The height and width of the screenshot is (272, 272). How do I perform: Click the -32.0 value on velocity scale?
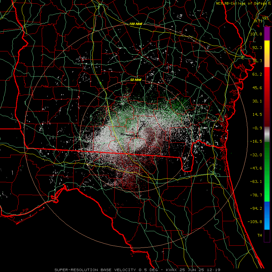point(256,155)
